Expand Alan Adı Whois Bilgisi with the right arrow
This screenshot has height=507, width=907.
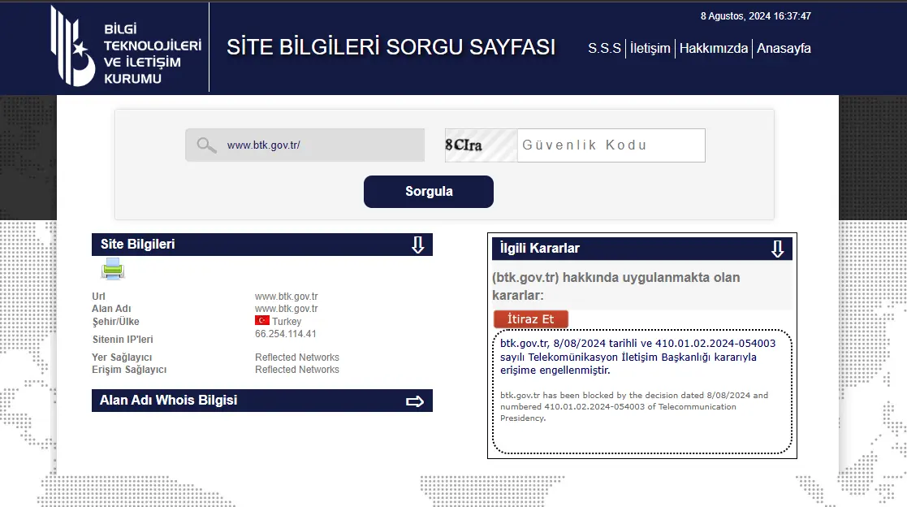[415, 401]
